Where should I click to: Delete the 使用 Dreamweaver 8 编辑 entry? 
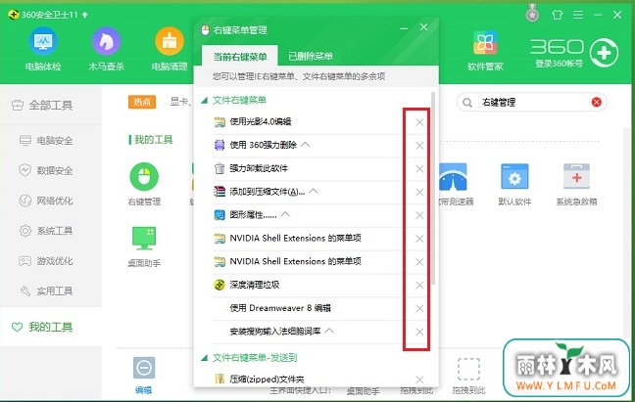tap(419, 309)
